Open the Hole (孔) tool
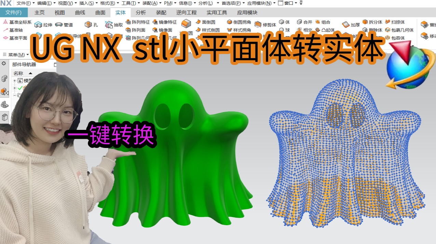This screenshot has width=436, height=244. click(91, 24)
